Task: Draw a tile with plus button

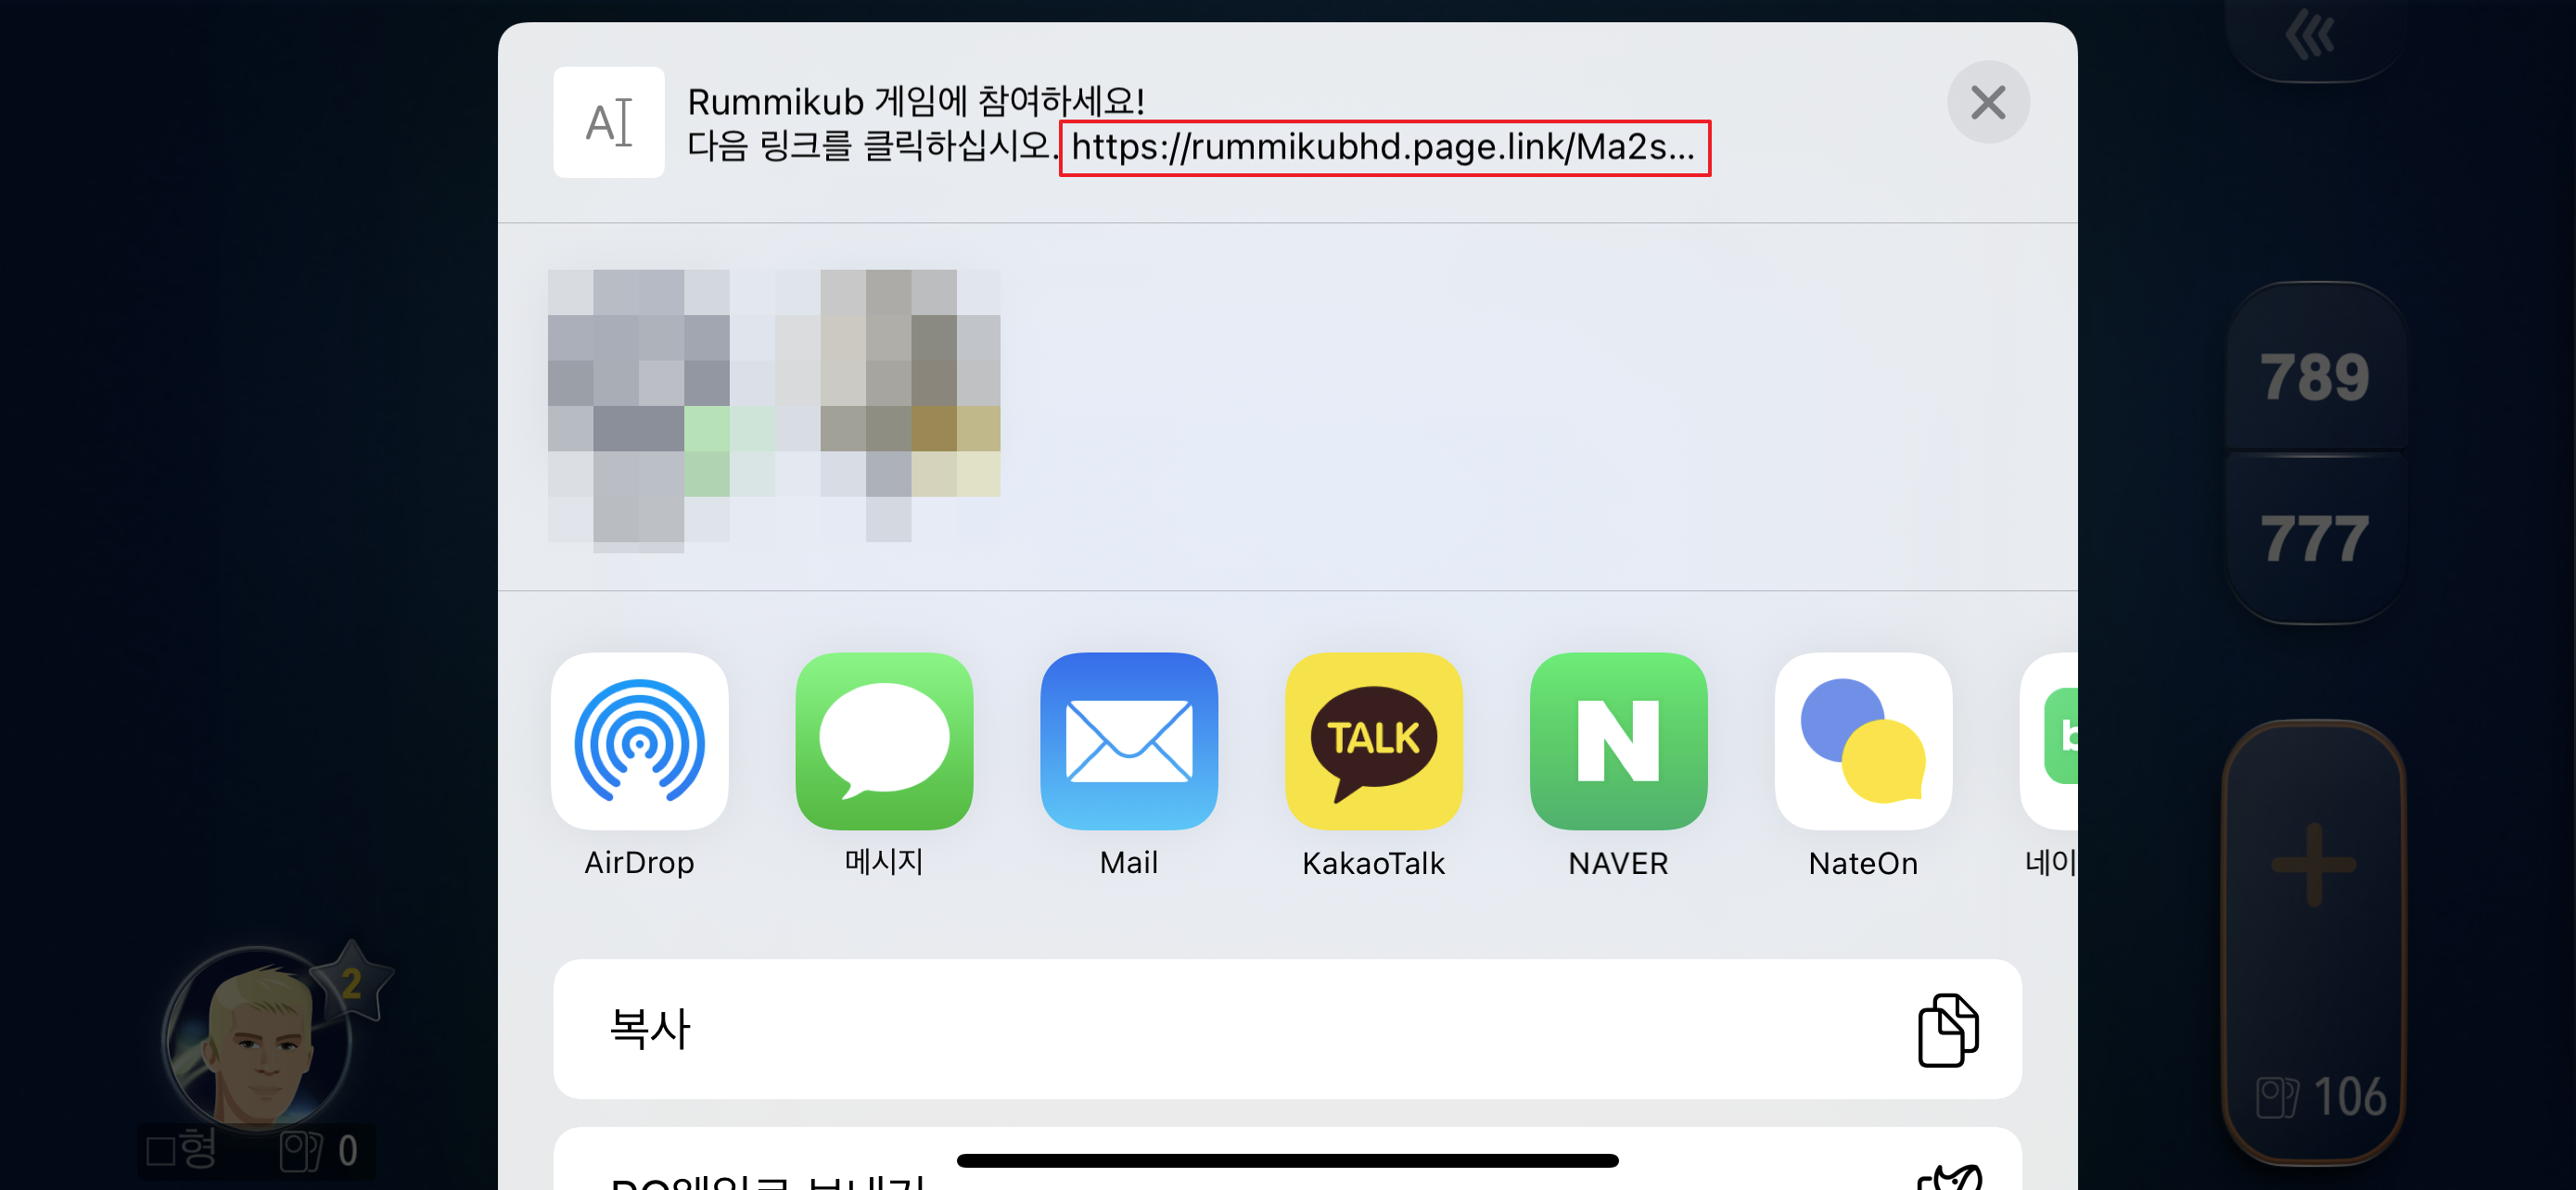Action: [2312, 866]
